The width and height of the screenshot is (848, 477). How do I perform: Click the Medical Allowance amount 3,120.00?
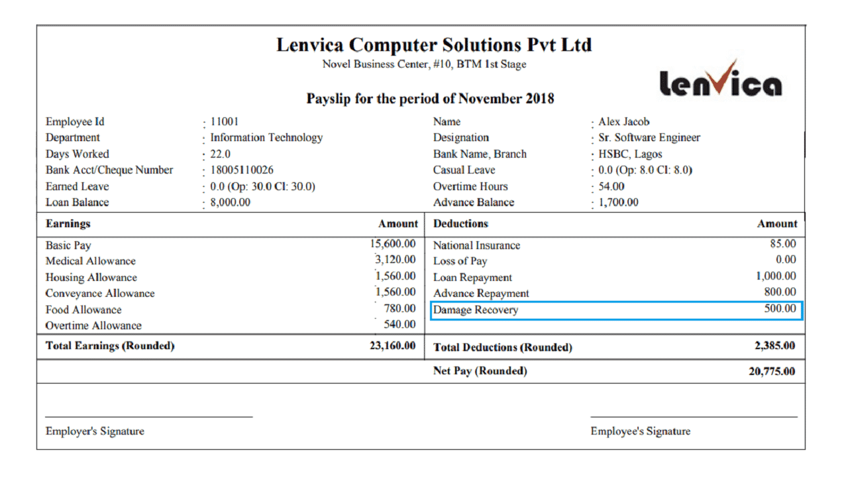click(x=396, y=260)
